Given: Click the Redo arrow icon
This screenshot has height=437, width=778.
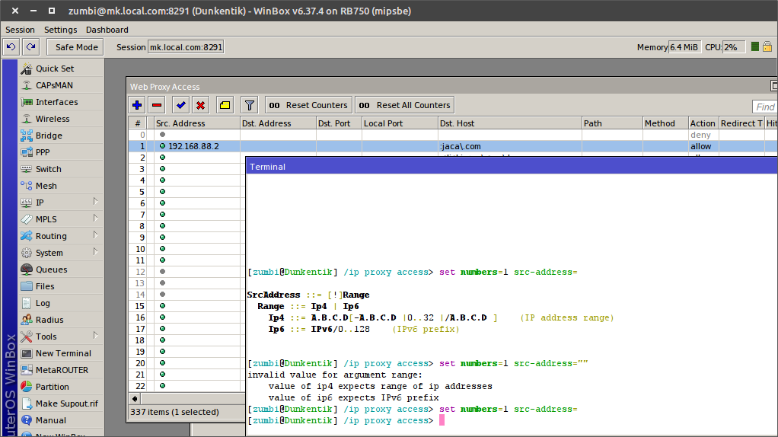Looking at the screenshot, I should (30, 47).
